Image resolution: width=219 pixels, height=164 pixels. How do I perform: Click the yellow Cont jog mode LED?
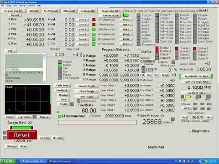point(188,97)
